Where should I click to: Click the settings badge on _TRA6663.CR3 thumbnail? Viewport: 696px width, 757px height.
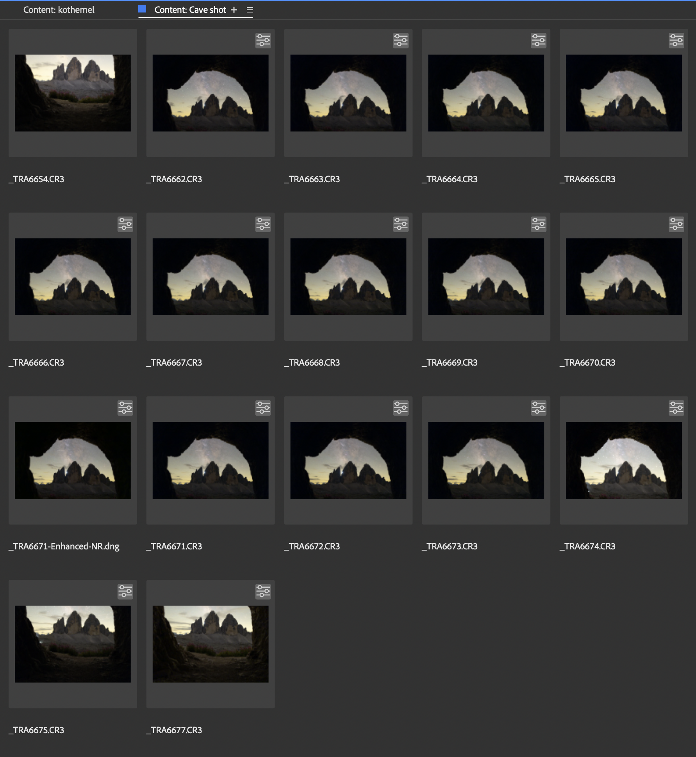click(401, 41)
